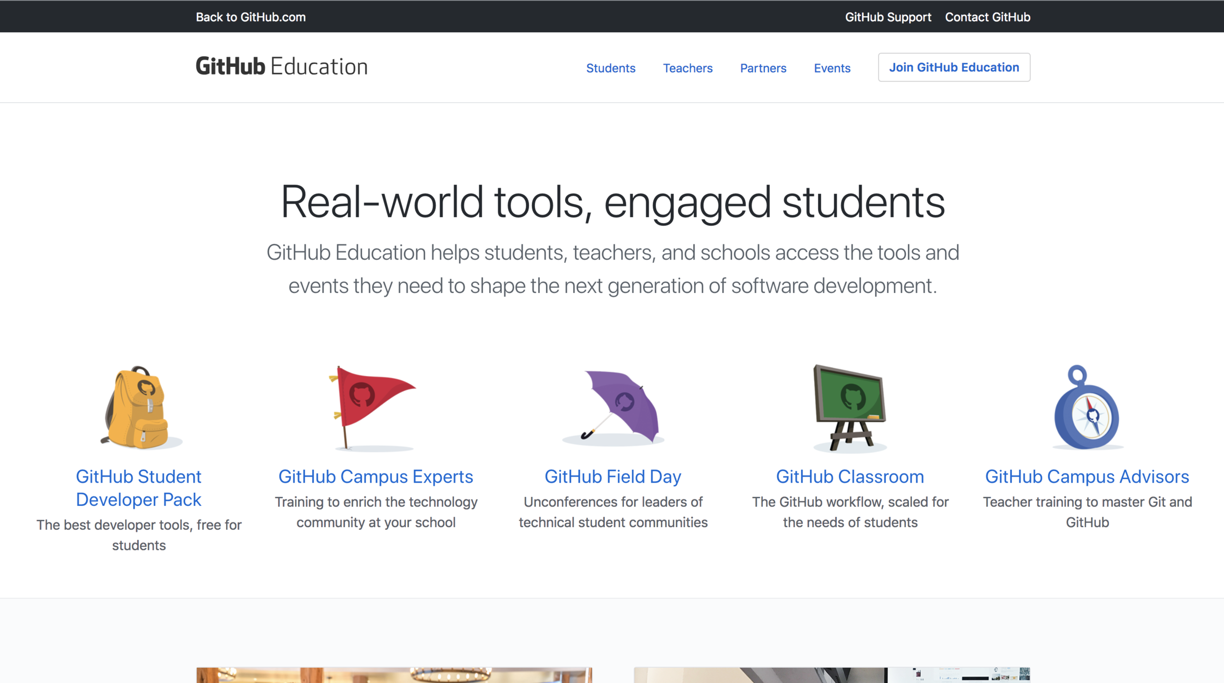Click the red Campus Experts pennant flag icon
Viewport: 1224px width, 683px height.
pos(373,407)
